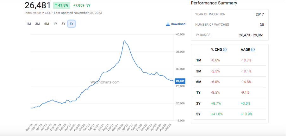Click YEAR OF INCEPTION label
Image resolution: width=286 pixels, height=136 pixels.
210,14
